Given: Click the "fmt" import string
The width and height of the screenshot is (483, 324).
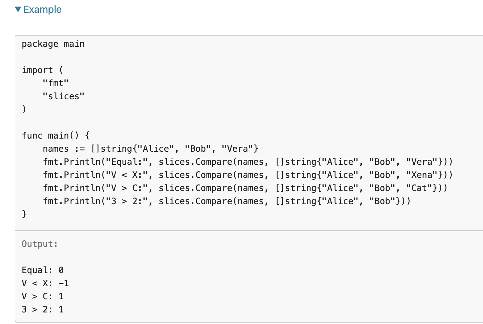Looking at the screenshot, I should [56, 83].
